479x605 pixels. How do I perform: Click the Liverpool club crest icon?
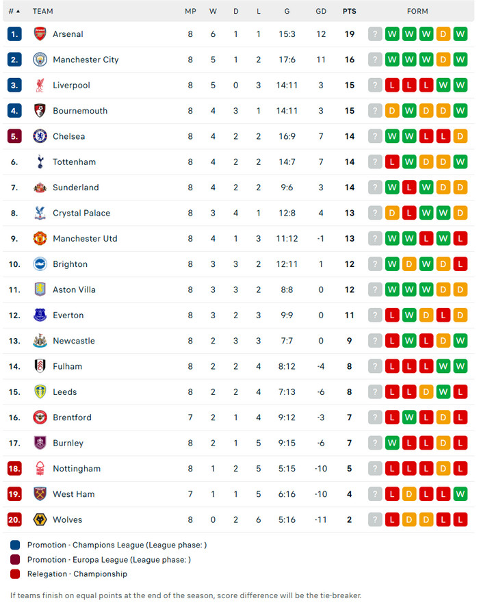tap(40, 86)
